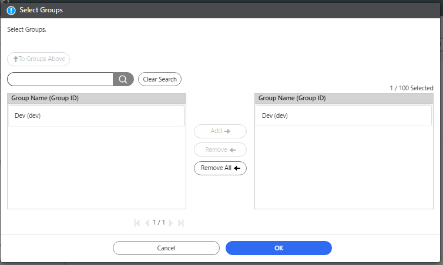Jump to the last page of groups
Screen dimensions: 443x265
point(181,223)
